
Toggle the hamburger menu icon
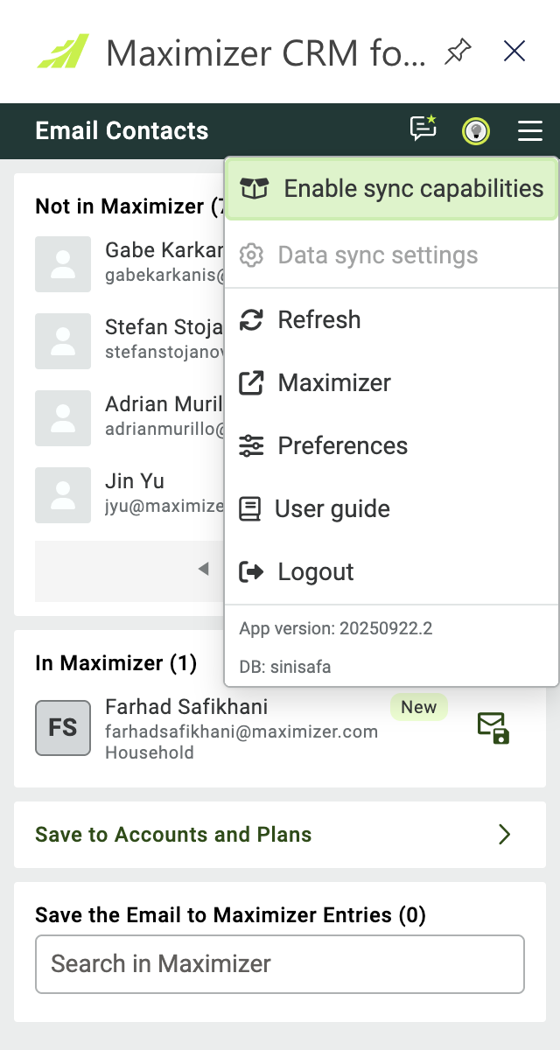(530, 131)
